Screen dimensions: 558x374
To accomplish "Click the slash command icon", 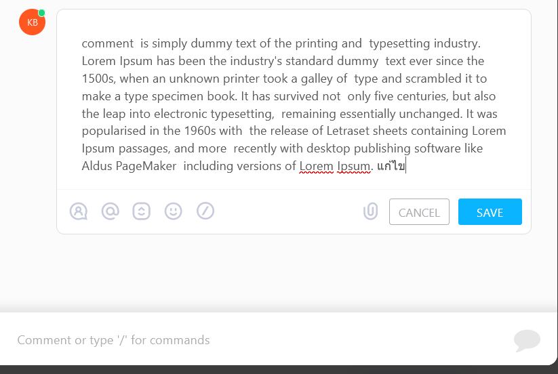I will 205,211.
